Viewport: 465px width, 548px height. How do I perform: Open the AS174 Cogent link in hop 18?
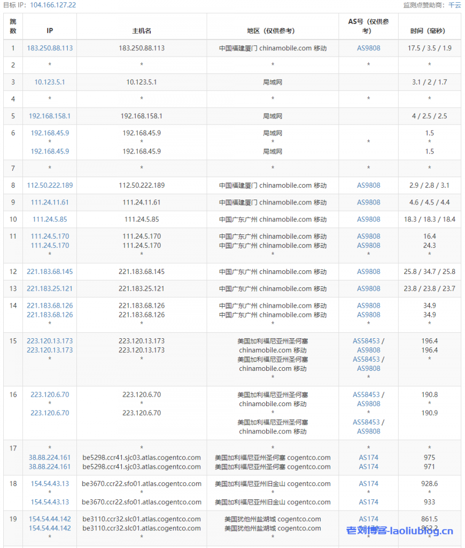(368, 483)
